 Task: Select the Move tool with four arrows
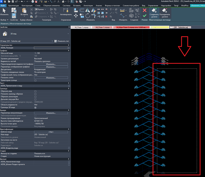tap(76, 16)
